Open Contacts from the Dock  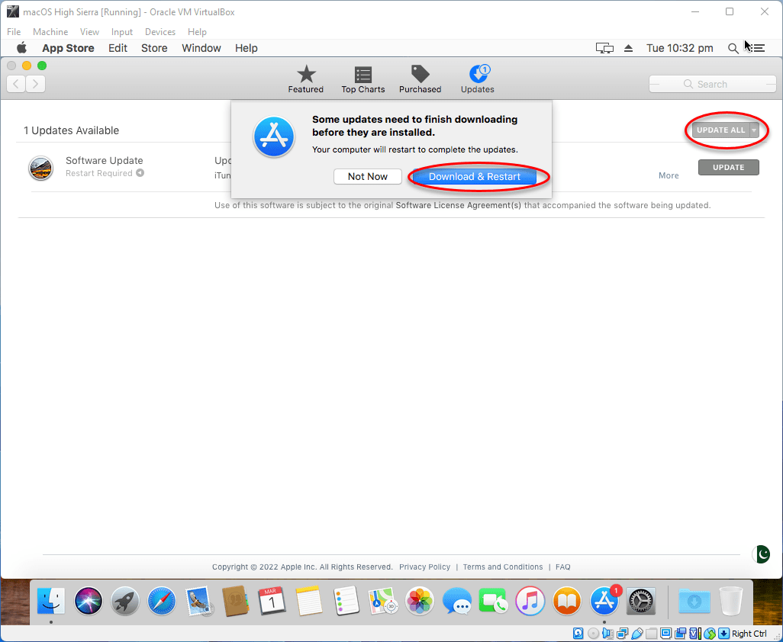coord(235,601)
